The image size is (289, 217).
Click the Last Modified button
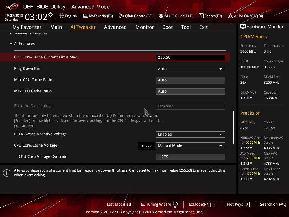[x=119, y=205]
